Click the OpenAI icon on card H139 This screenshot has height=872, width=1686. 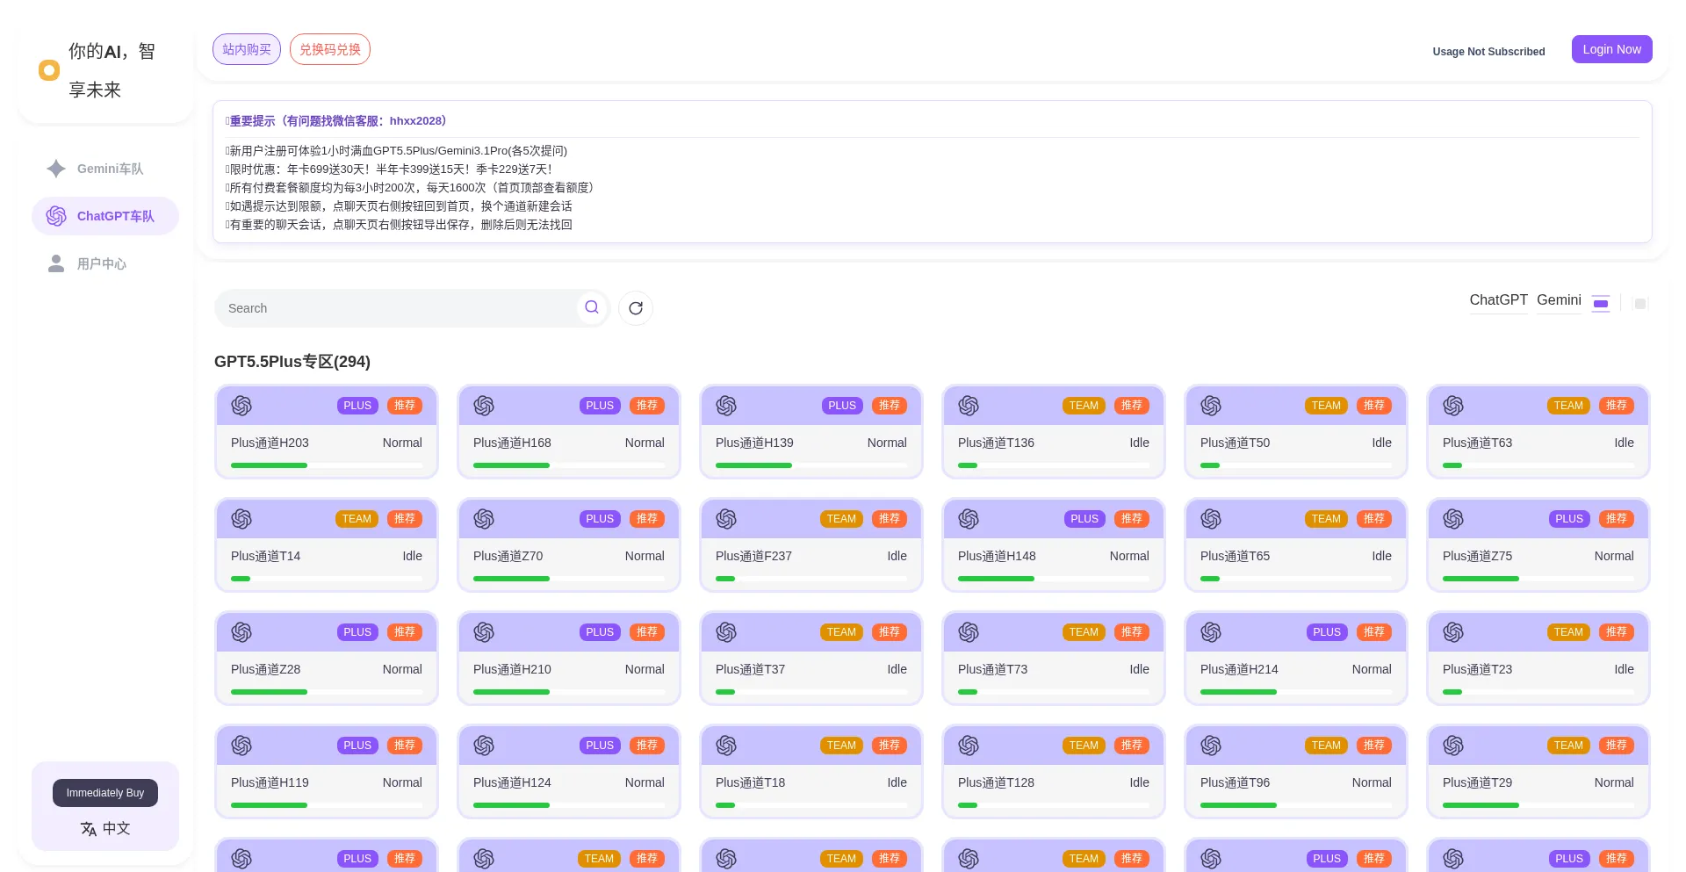726,406
